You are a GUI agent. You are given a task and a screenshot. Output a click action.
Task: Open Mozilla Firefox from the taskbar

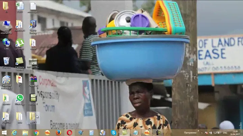point(58,133)
